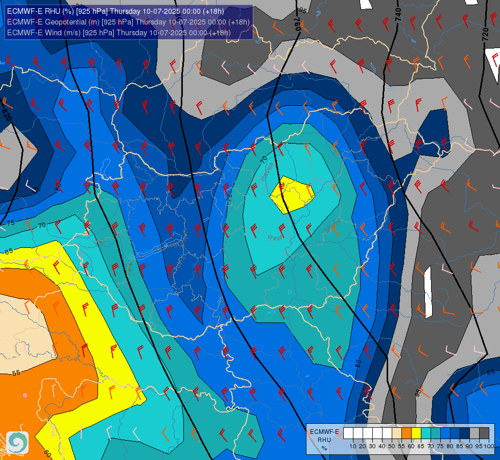Click the legend's % unit label

[x=324, y=448]
